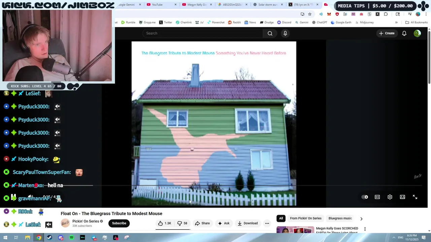Activate voice search microphone icon

(x=285, y=33)
